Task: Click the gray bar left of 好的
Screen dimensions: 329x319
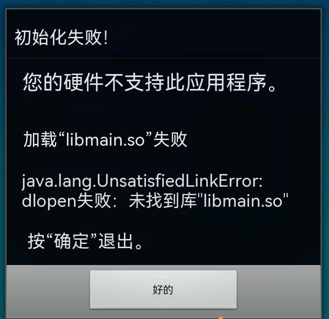Action: click(x=48, y=291)
